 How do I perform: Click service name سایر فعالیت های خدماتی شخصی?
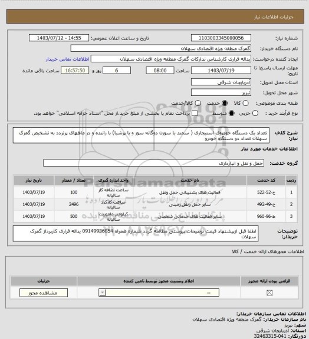[x=190, y=217]
